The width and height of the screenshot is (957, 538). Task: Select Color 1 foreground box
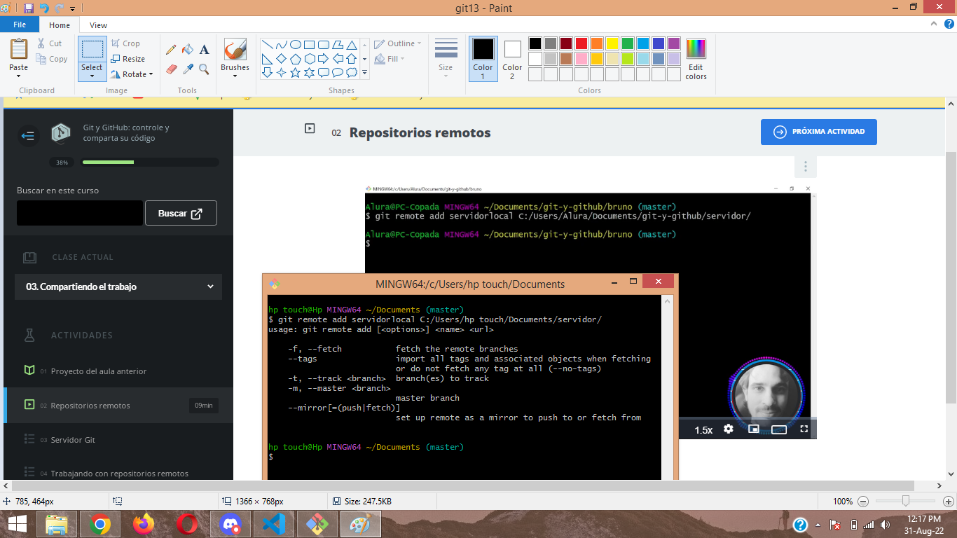[x=483, y=59]
